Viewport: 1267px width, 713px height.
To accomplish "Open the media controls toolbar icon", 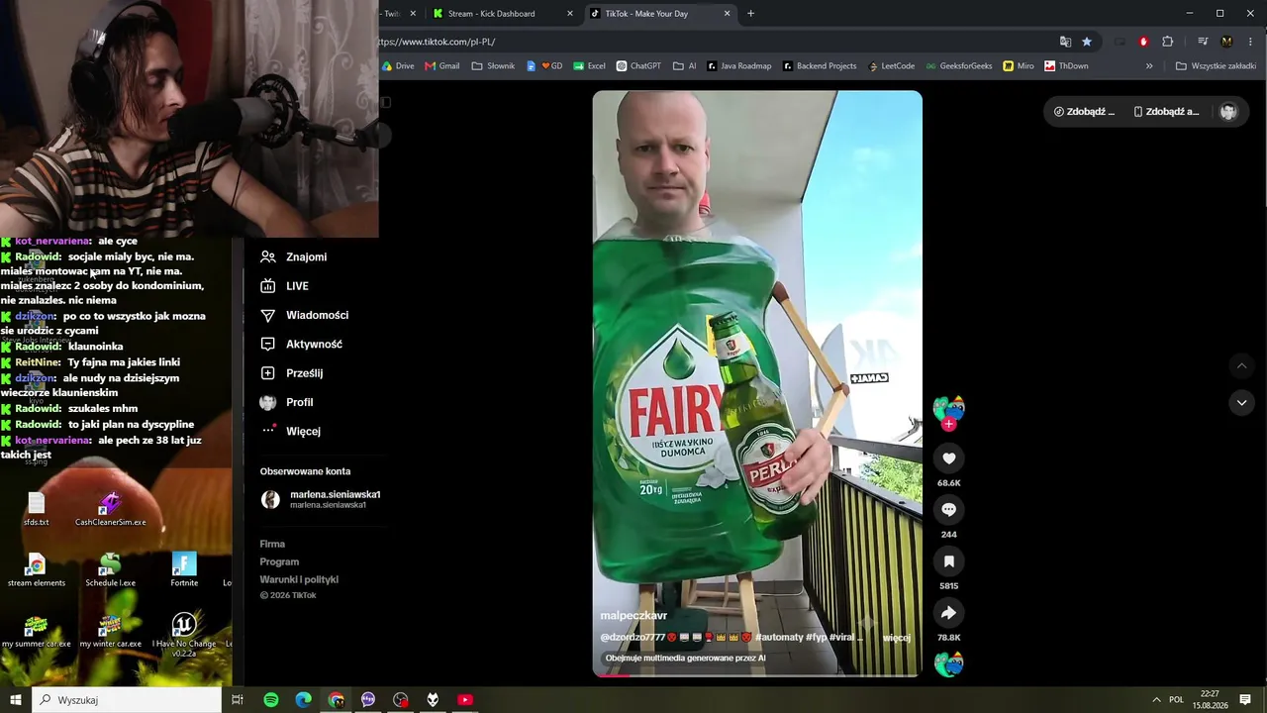I will click(x=1203, y=42).
